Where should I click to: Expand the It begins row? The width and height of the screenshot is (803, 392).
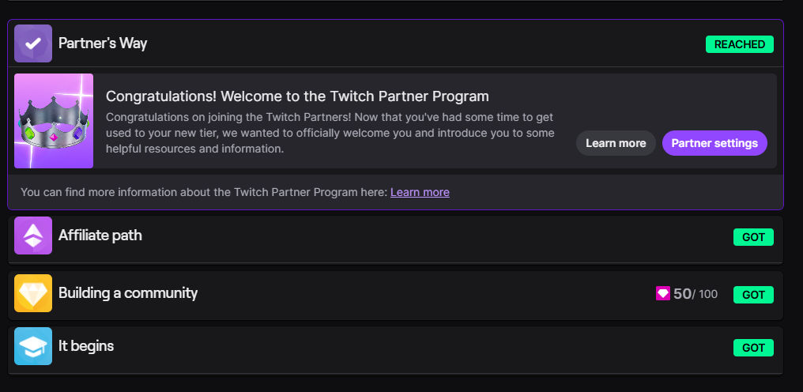[395, 347]
